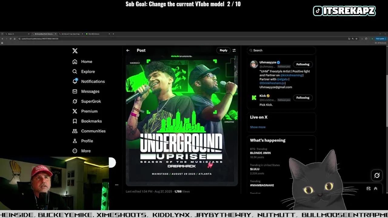388x218 pixels.
Task: Click the X logo in sidebar
Action: tap(75, 51)
